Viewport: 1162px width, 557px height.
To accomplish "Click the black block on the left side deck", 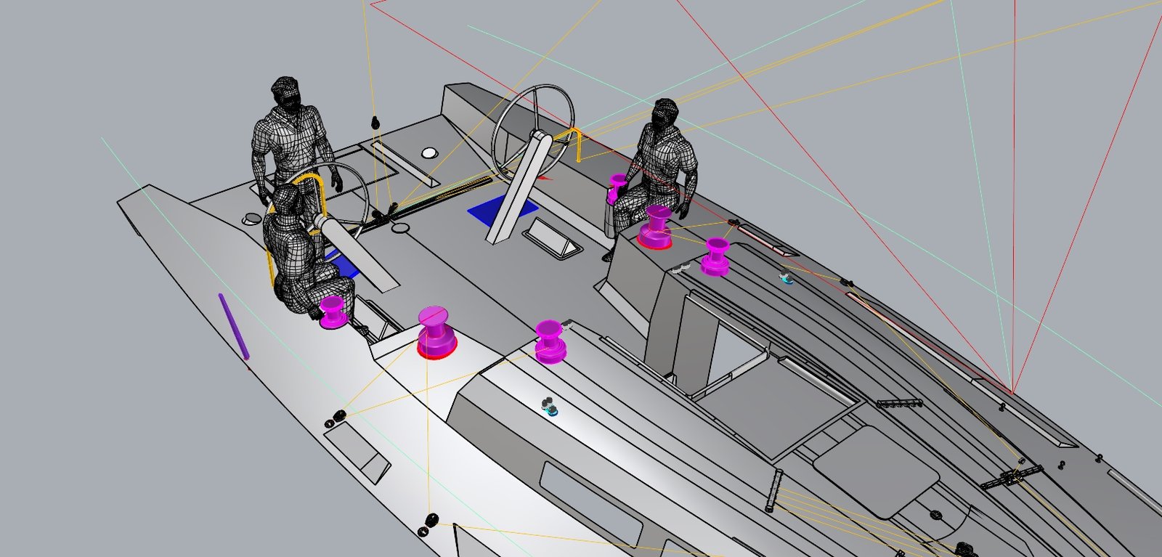I will pos(338,418).
